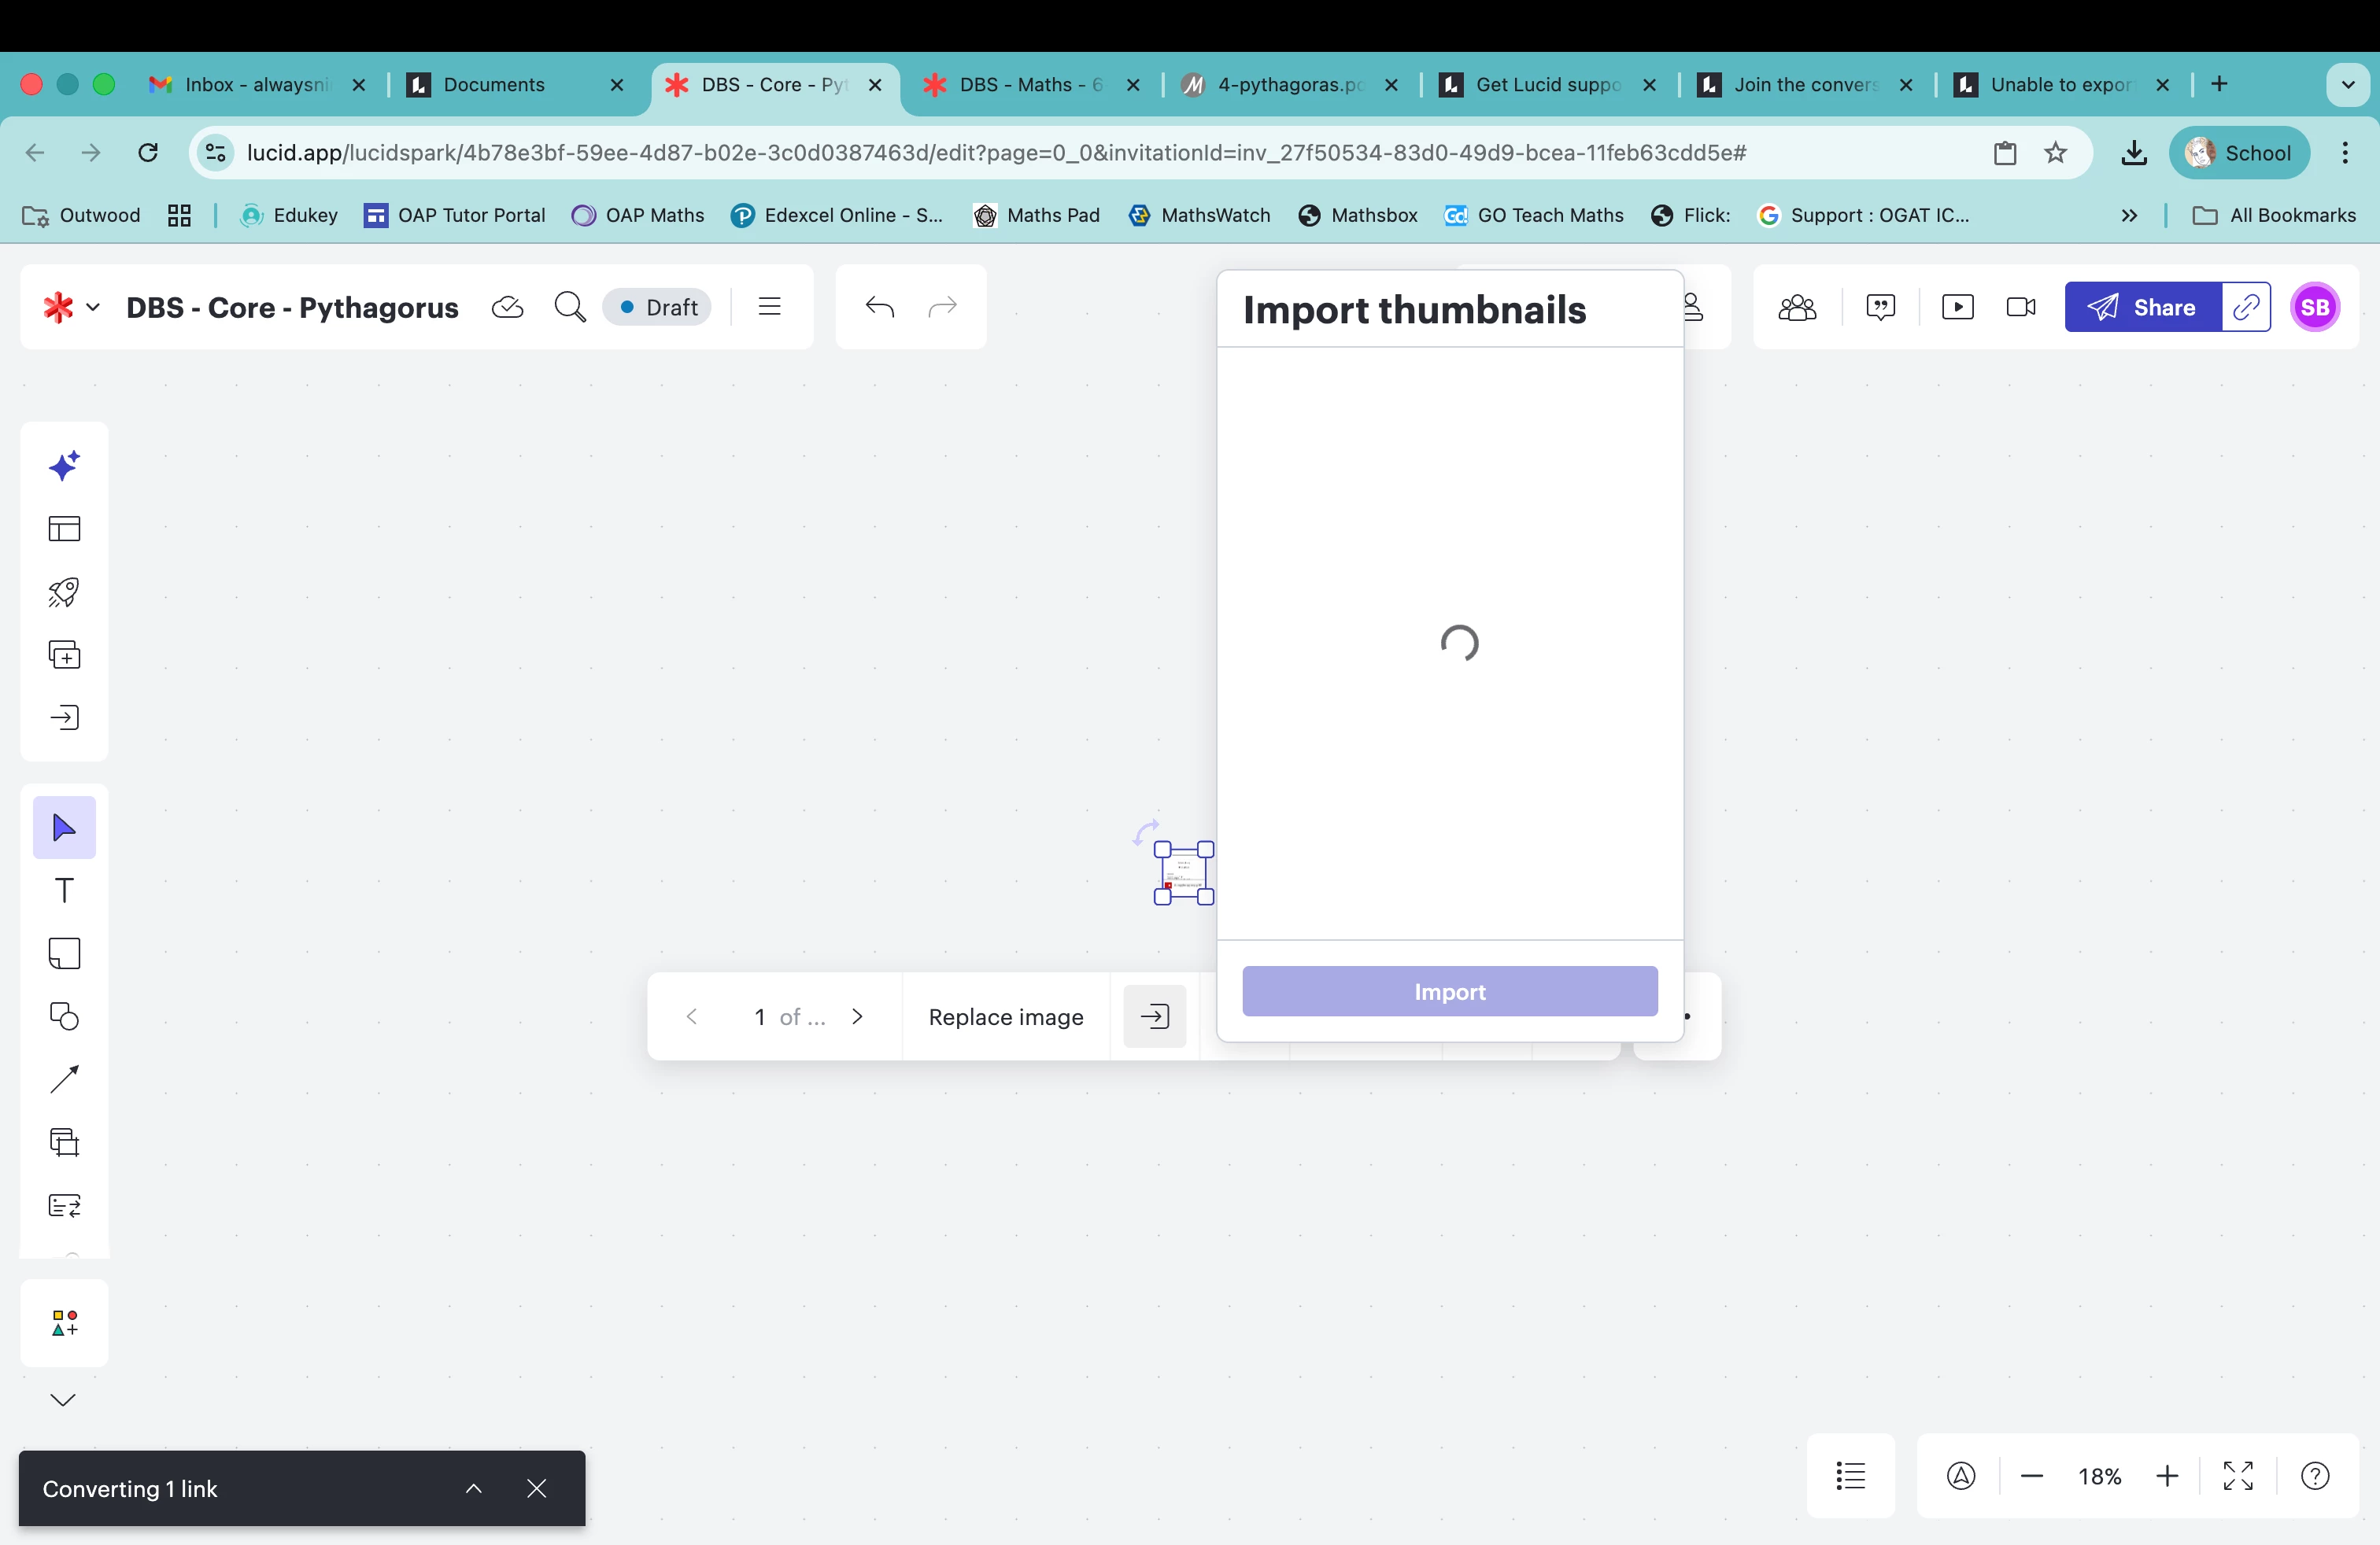2380x1545 pixels.
Task: Open the hamburger main menu
Action: (x=769, y=307)
